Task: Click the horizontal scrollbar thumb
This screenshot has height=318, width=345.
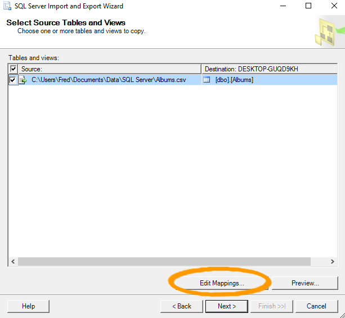Action: point(164,261)
